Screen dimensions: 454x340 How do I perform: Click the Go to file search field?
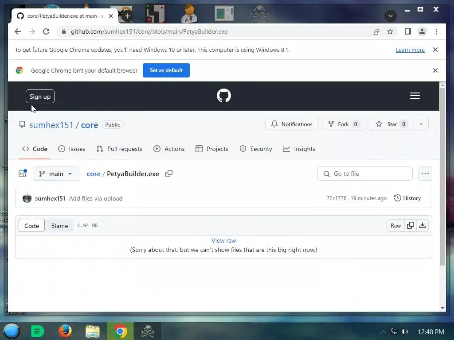[365, 174]
